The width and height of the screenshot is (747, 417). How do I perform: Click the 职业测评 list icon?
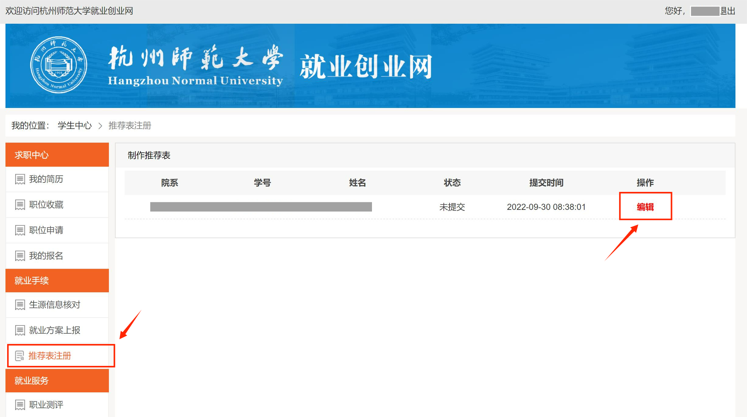click(x=20, y=405)
